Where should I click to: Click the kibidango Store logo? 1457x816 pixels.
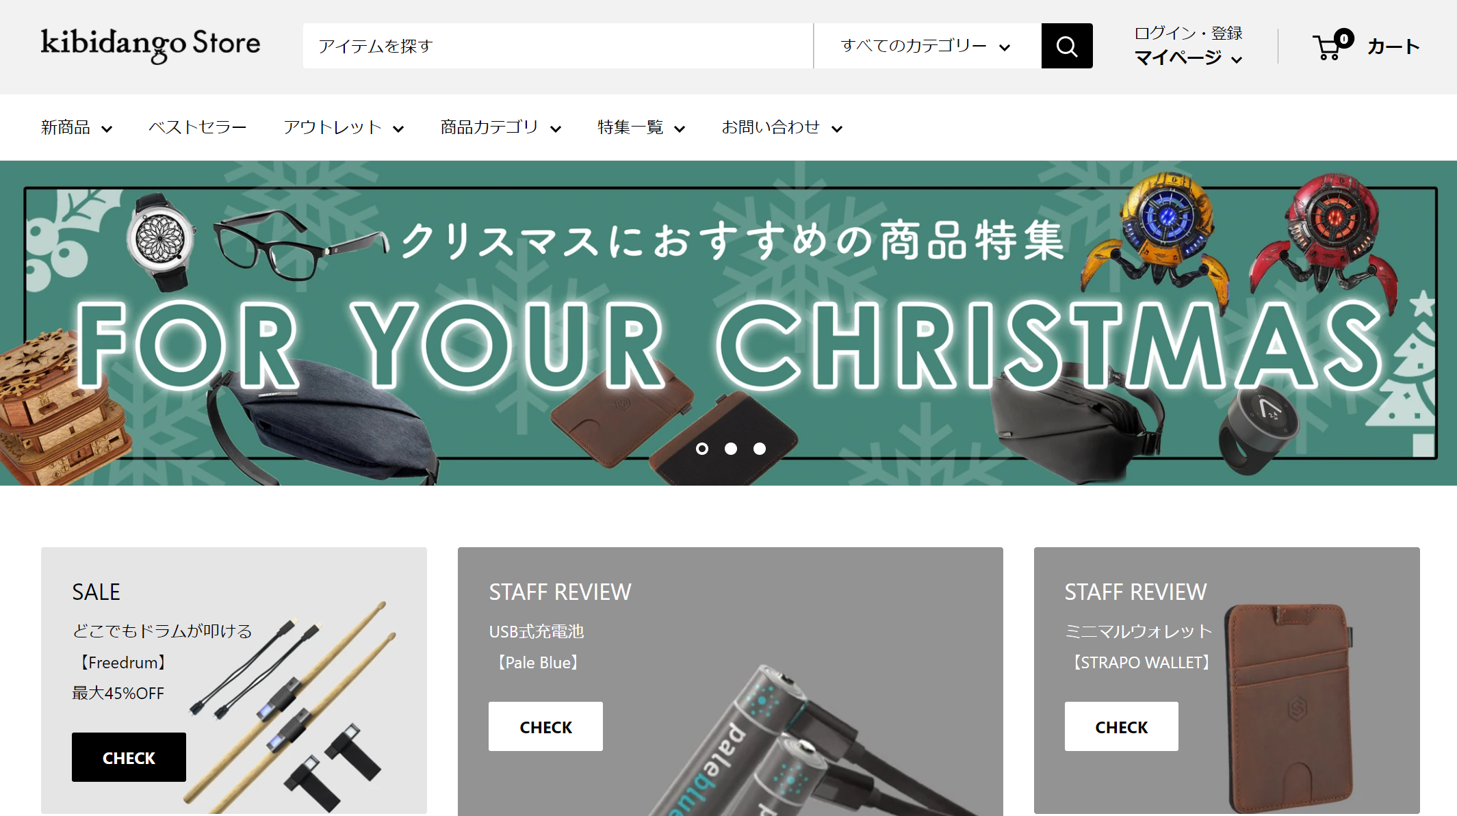tap(151, 45)
